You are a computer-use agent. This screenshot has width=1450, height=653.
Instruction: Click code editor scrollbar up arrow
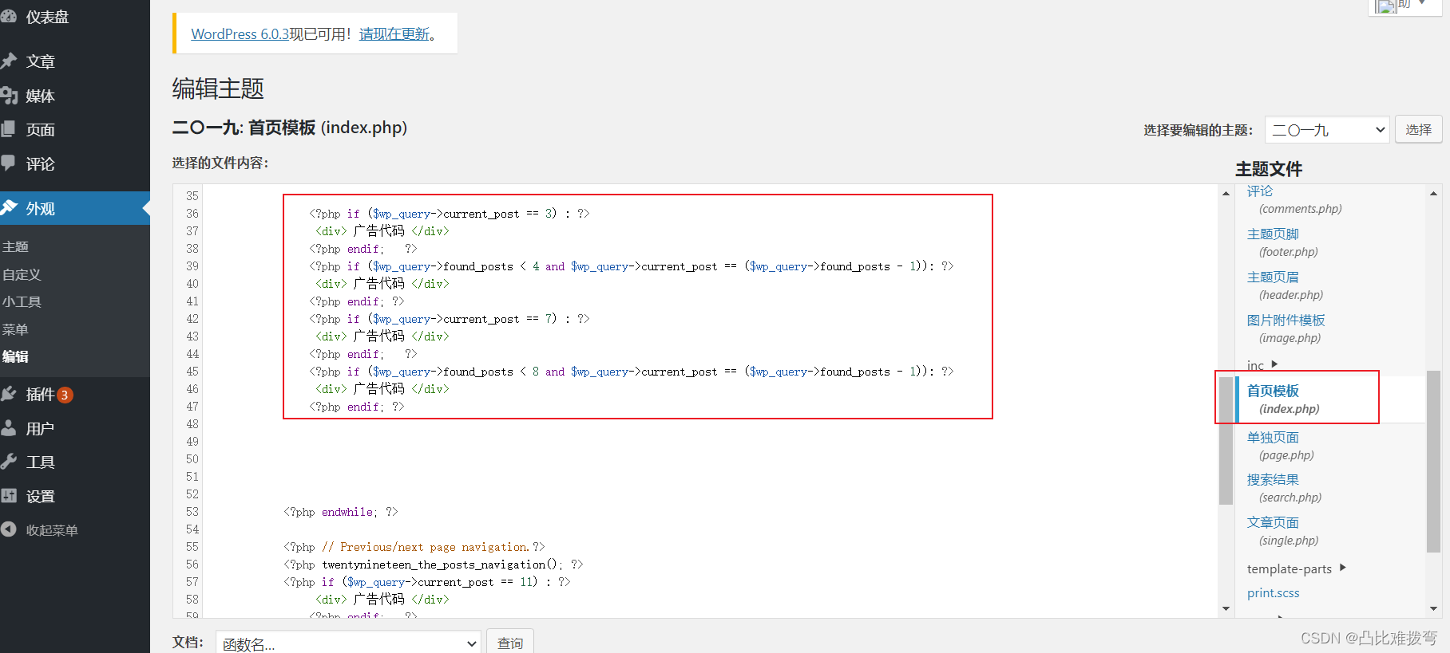[x=1226, y=193]
